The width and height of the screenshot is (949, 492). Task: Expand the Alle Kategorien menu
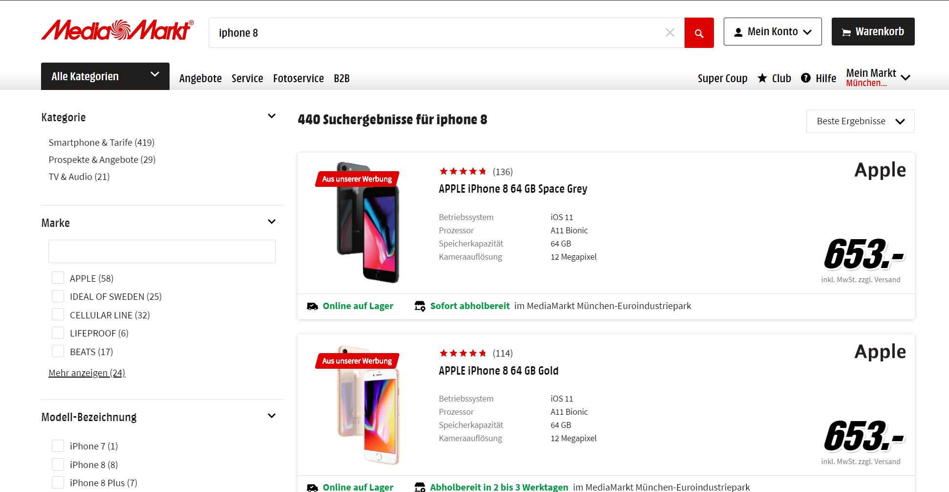(x=105, y=76)
